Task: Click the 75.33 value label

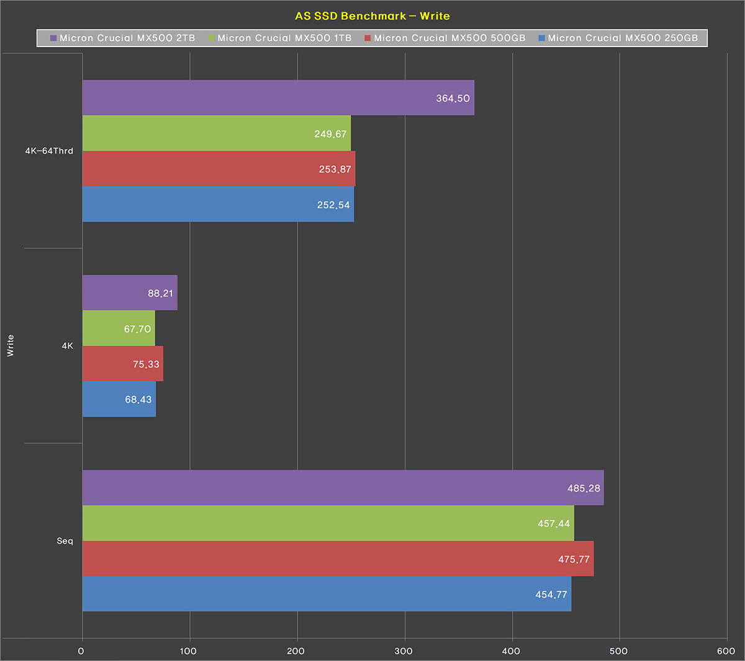Action: point(146,364)
